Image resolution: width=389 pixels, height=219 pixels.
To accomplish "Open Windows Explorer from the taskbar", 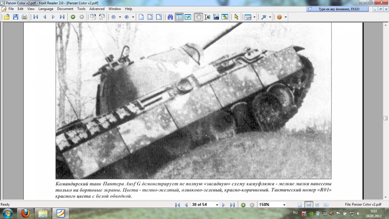I will pyautogui.click(x=43, y=213).
